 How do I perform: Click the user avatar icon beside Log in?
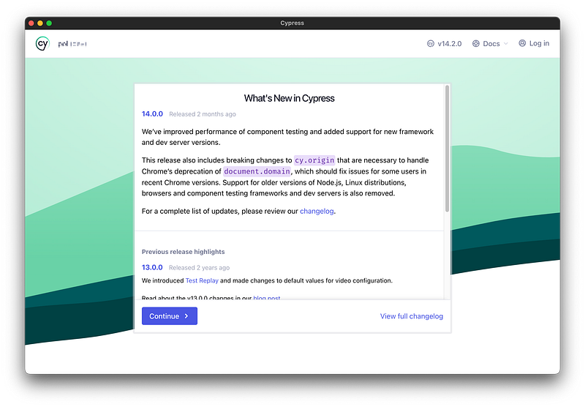522,43
